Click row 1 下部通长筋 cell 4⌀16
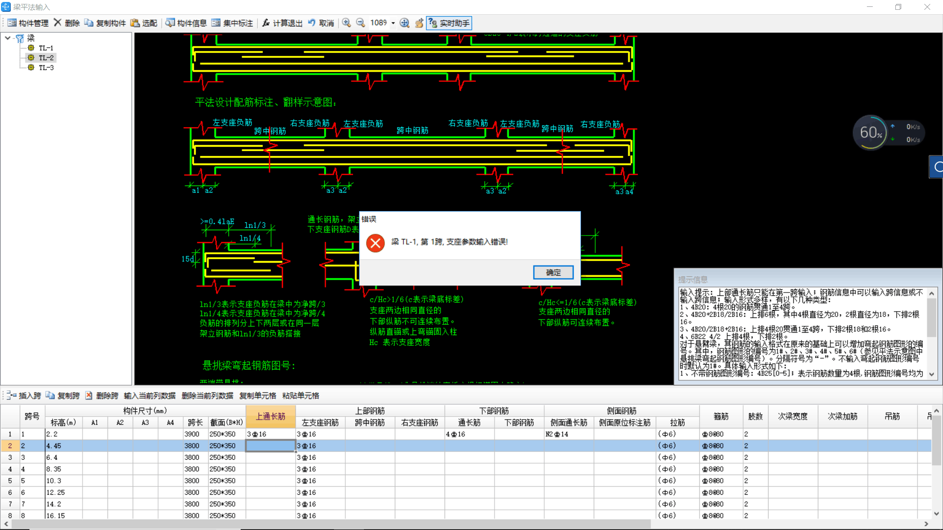Screen dimensions: 943x530 [470, 434]
